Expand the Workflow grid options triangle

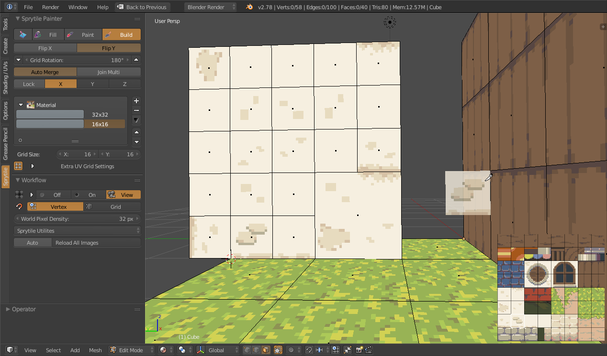click(x=32, y=195)
